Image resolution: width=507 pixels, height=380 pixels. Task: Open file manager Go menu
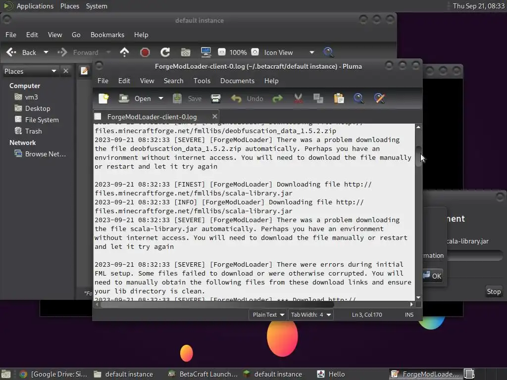(76, 35)
